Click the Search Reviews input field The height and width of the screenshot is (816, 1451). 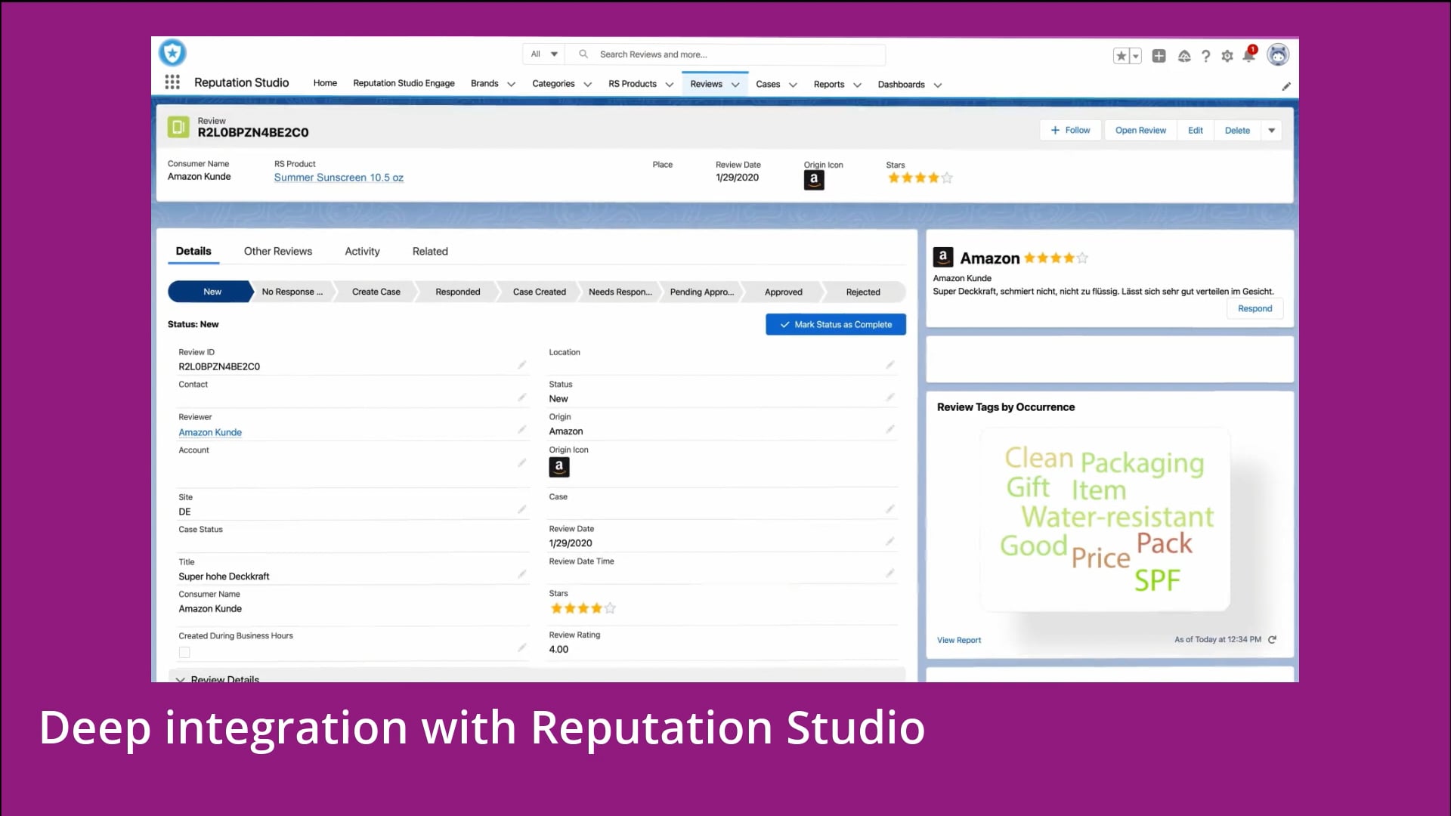[x=725, y=54]
